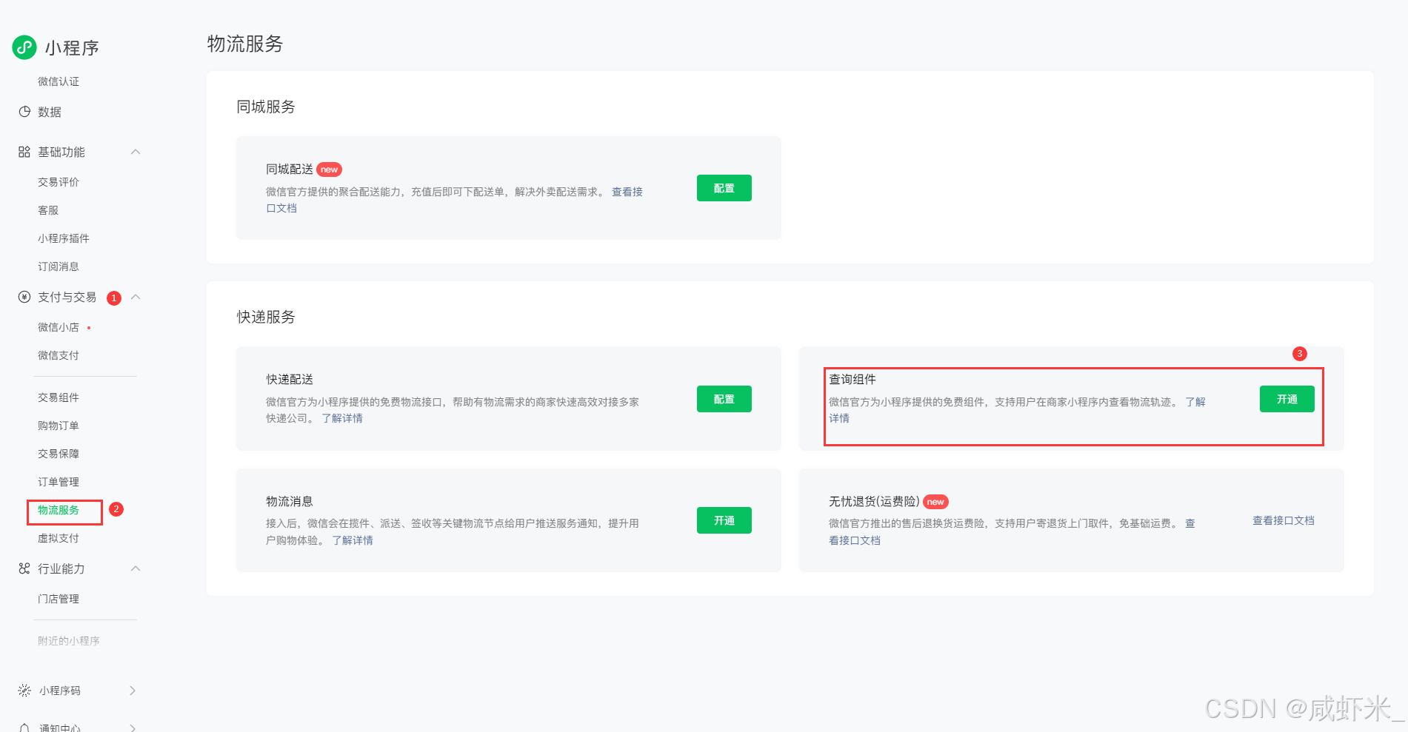Click the 基础功能 grid icon
Image resolution: width=1408 pixels, height=732 pixels.
tap(24, 152)
